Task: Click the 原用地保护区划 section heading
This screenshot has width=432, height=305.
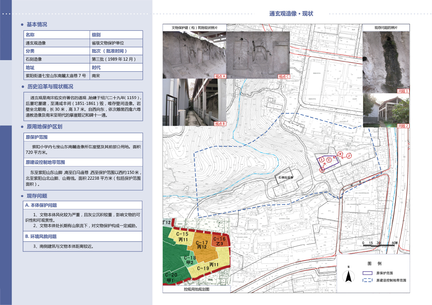Action: pyautogui.click(x=44, y=126)
